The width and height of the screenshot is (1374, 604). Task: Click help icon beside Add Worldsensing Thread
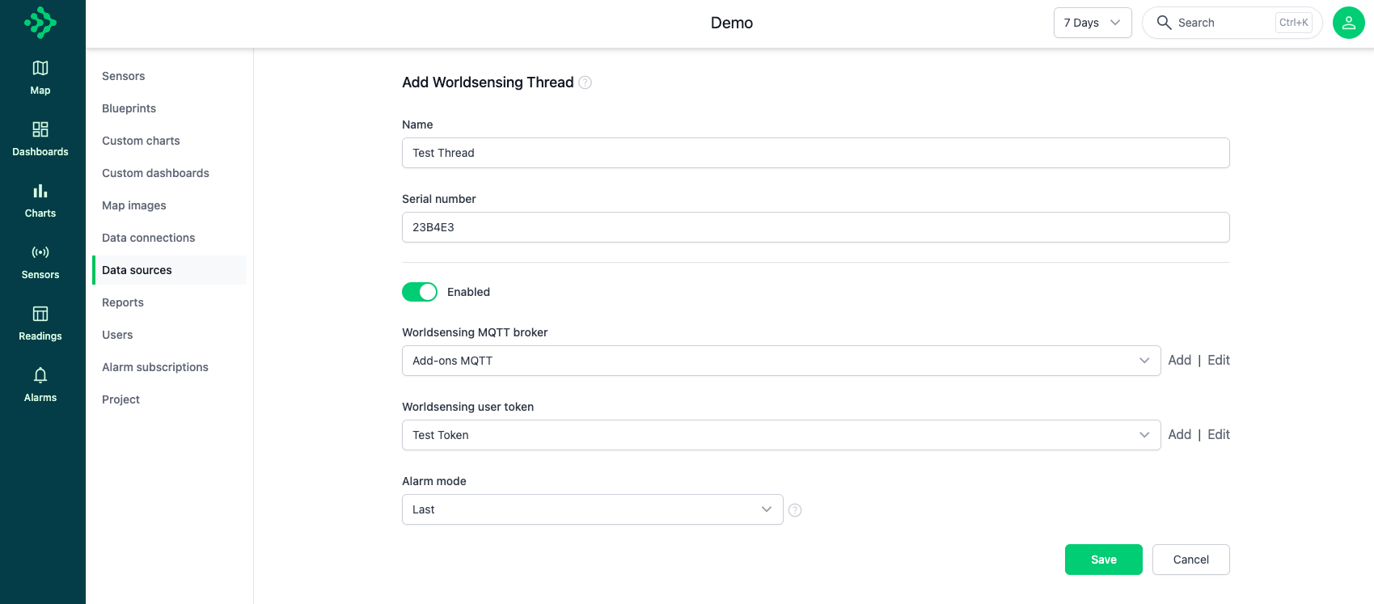pos(586,82)
